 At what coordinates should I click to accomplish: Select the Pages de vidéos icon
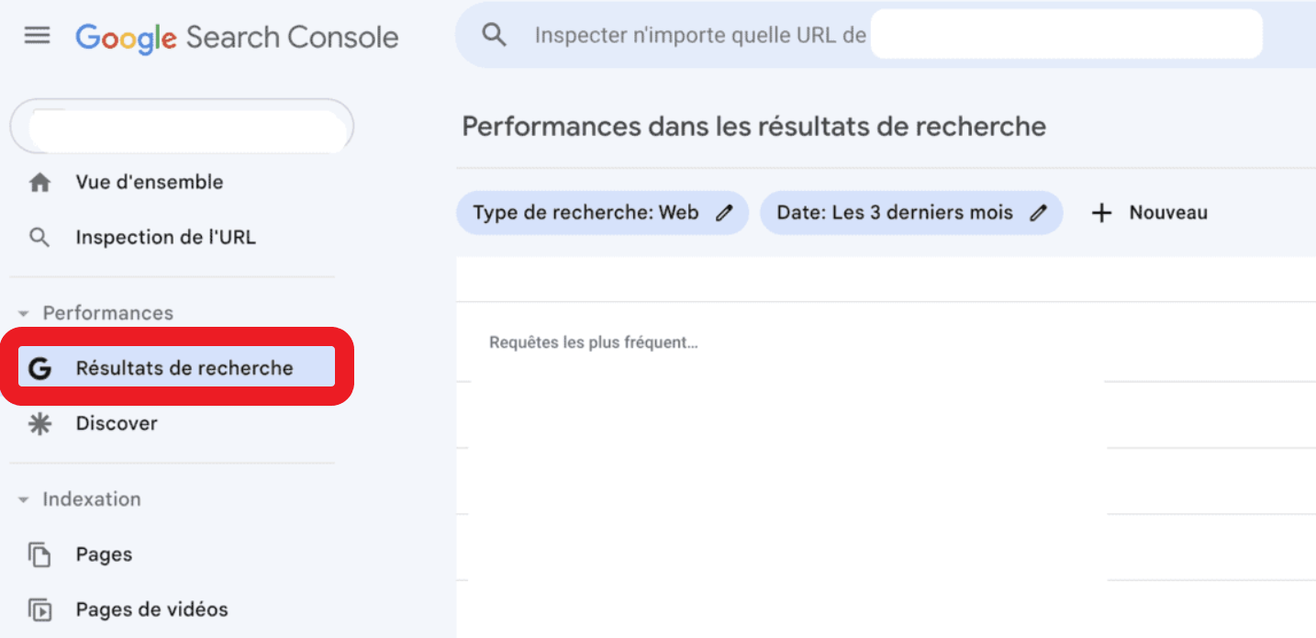tap(40, 609)
